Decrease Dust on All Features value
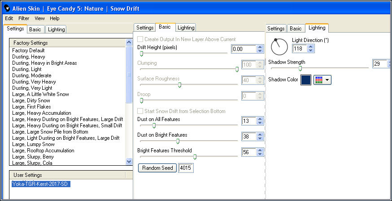Viewport: 392px width, 201px height. point(260,123)
